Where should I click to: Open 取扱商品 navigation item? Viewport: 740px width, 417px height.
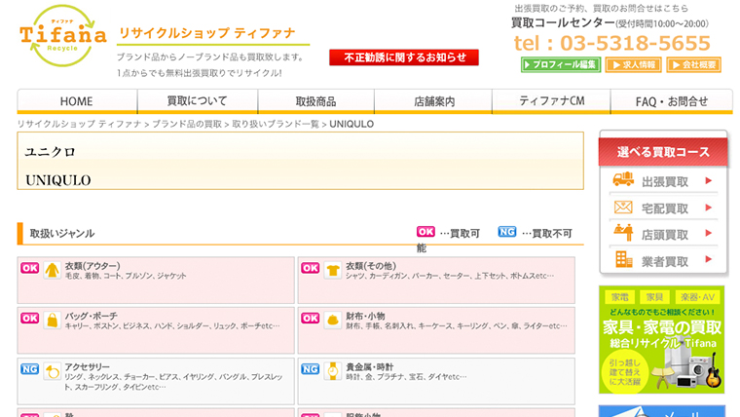coord(315,101)
